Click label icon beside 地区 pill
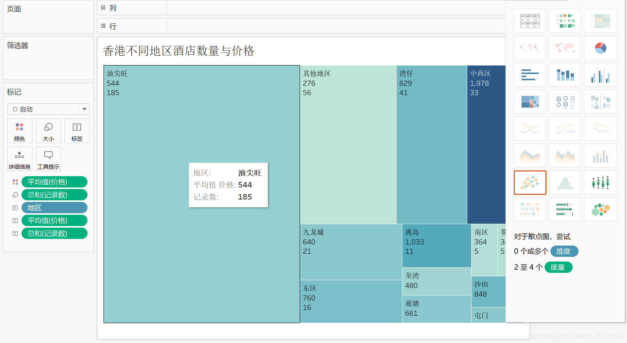627x343 pixels. (15, 208)
